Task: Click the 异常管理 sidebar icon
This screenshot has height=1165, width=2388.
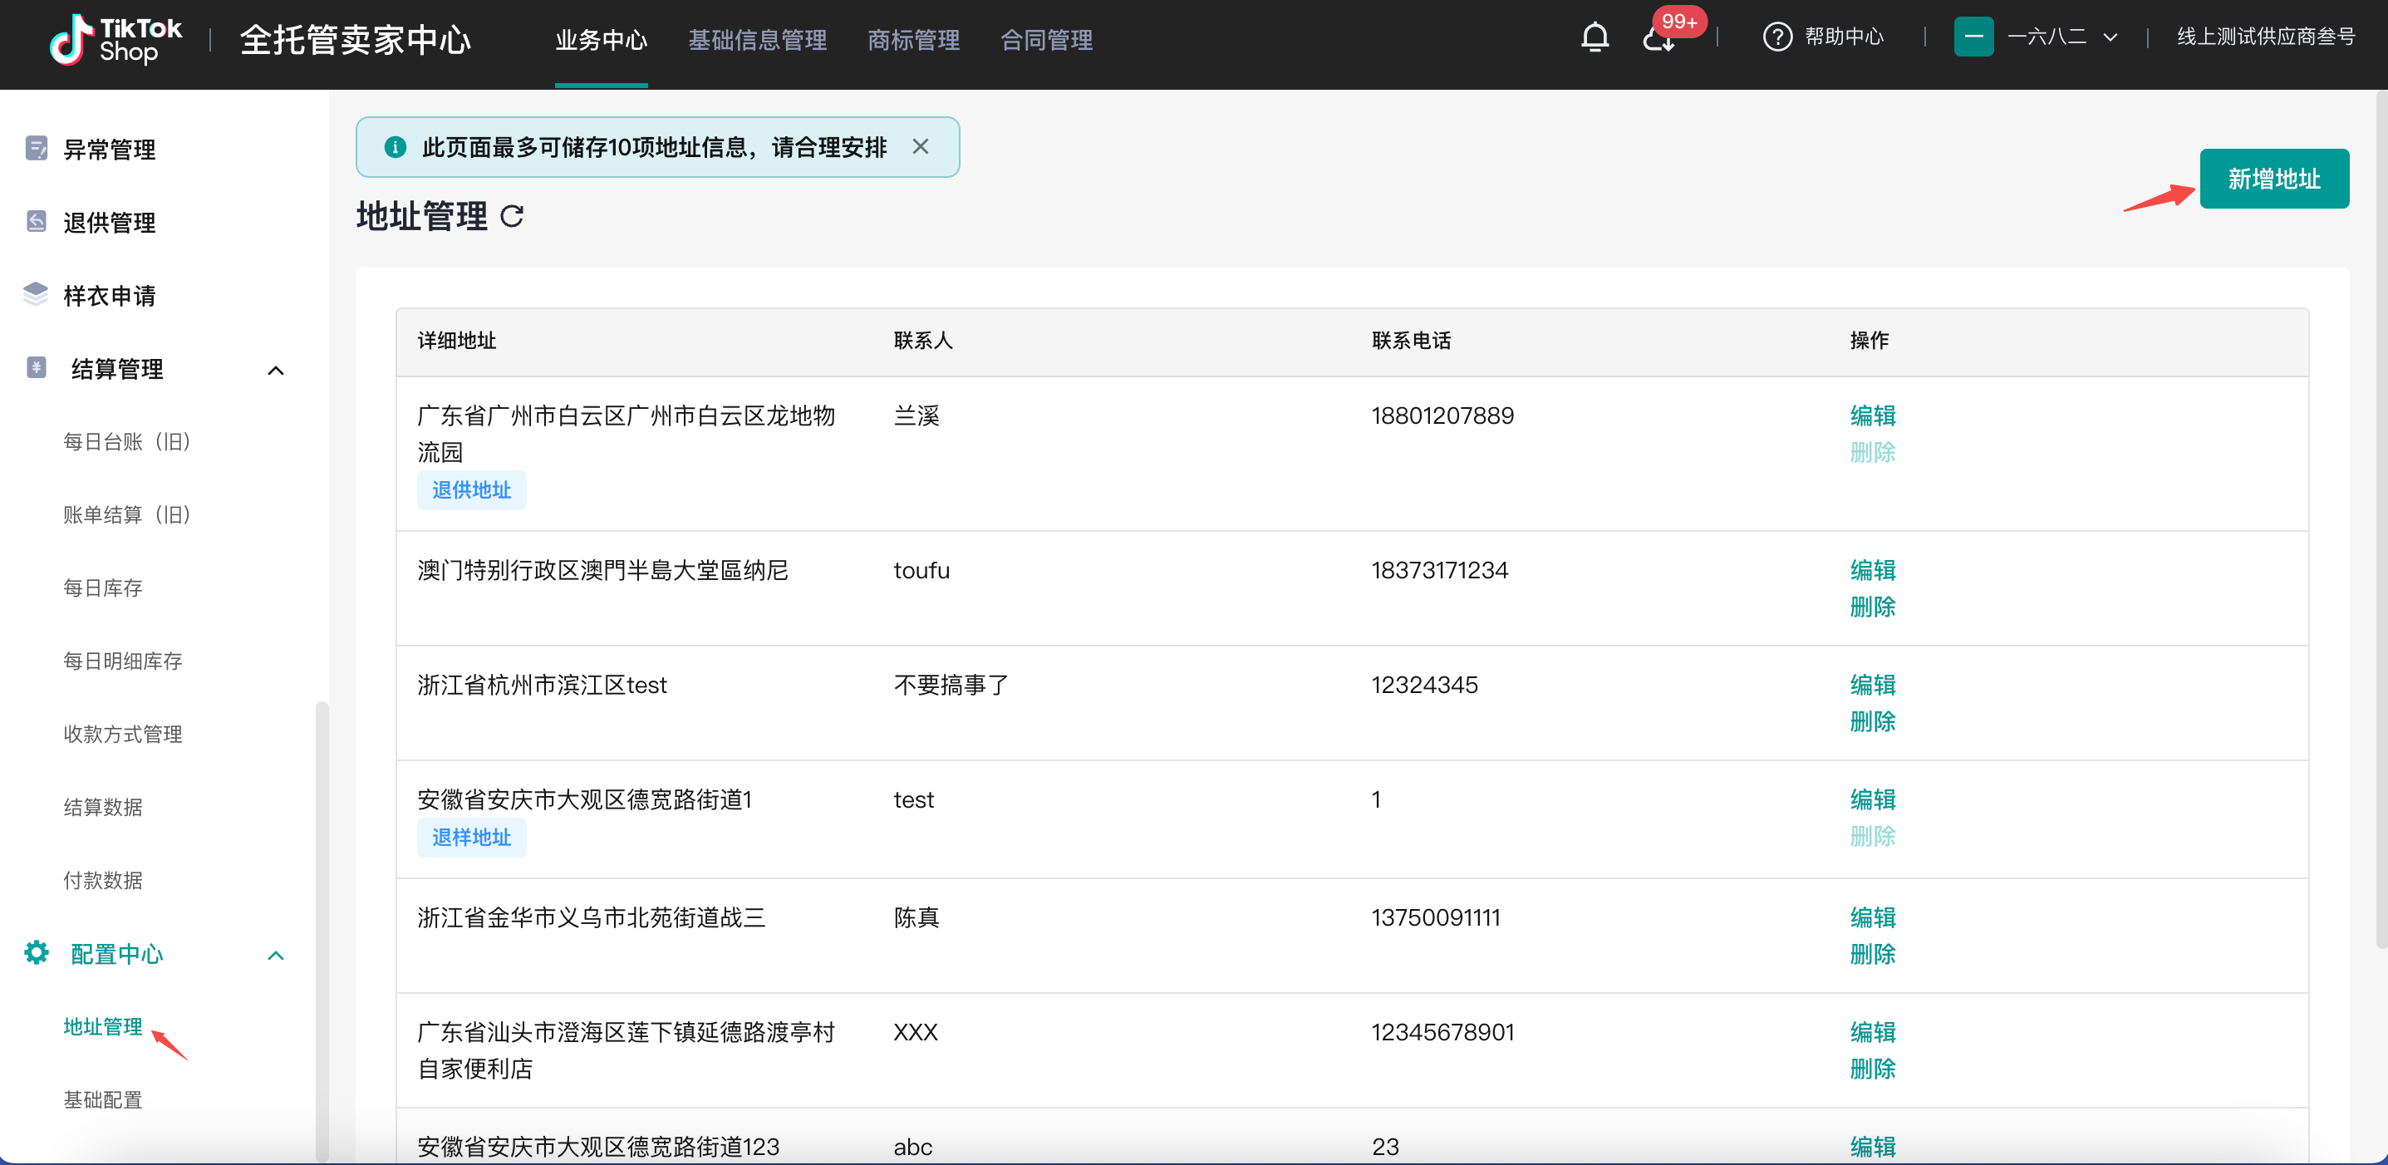Action: 37,148
